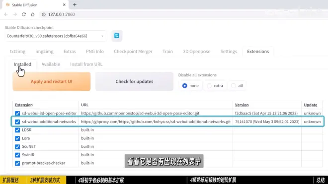
Task: Switch to the Available sub-tab
Action: coord(51,64)
